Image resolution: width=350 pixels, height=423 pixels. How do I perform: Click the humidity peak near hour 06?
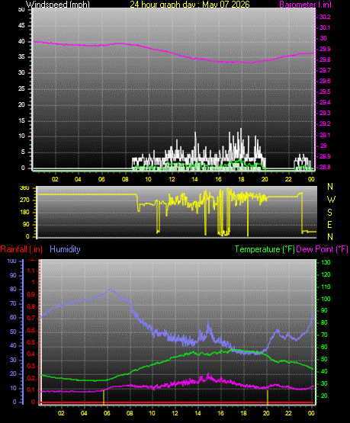coord(110,290)
